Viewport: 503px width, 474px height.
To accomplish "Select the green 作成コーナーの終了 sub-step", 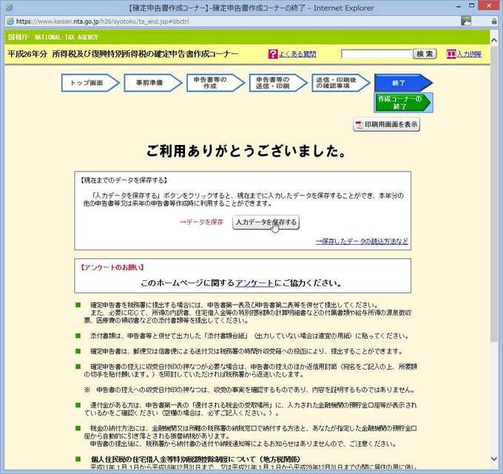I will (x=403, y=103).
